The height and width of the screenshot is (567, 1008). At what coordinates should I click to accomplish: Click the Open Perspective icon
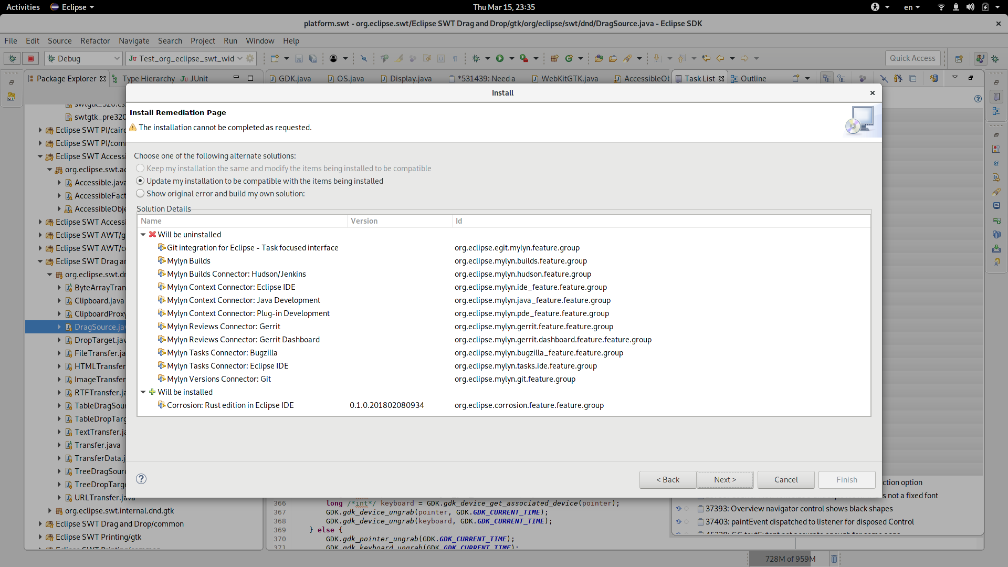[x=959, y=58]
